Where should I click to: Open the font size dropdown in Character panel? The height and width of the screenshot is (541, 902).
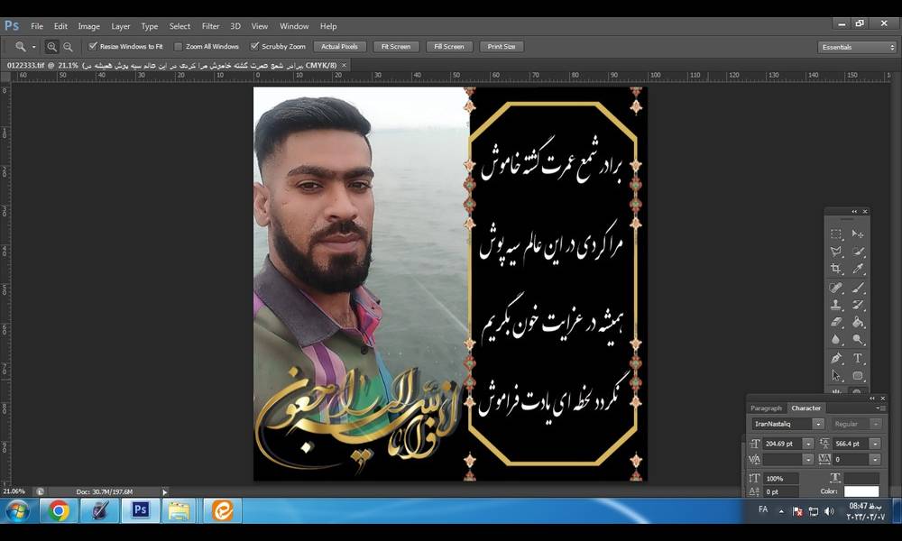(x=808, y=443)
